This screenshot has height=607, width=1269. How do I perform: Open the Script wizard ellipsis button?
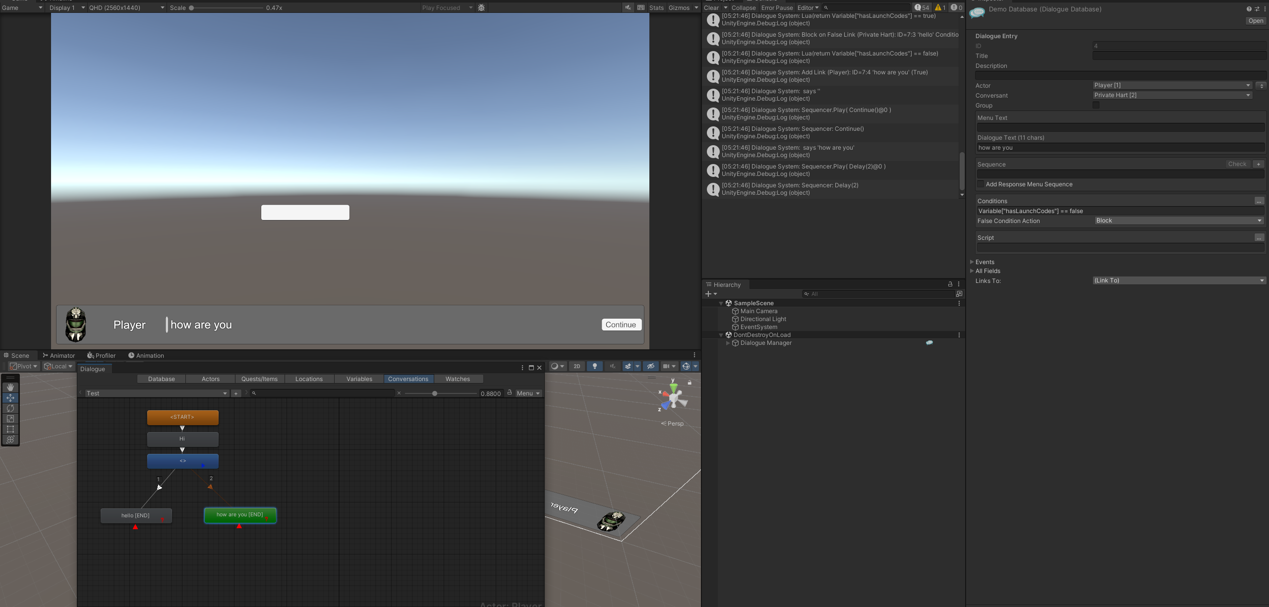(x=1259, y=238)
